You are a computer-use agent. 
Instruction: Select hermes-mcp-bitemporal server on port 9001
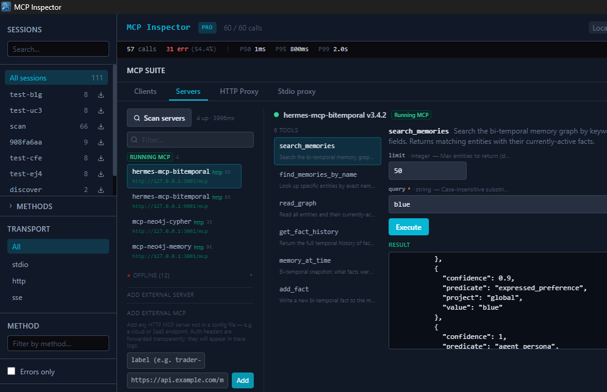coord(184,201)
